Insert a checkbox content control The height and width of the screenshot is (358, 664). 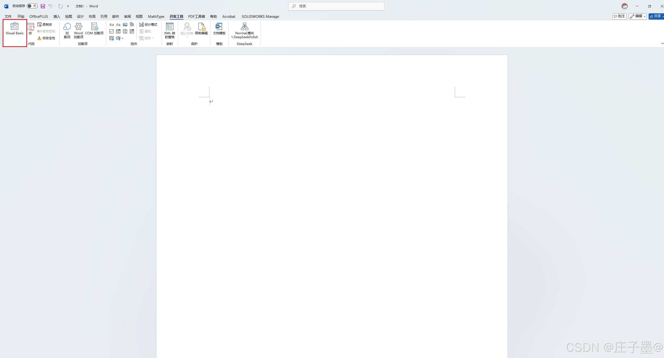click(x=111, y=31)
